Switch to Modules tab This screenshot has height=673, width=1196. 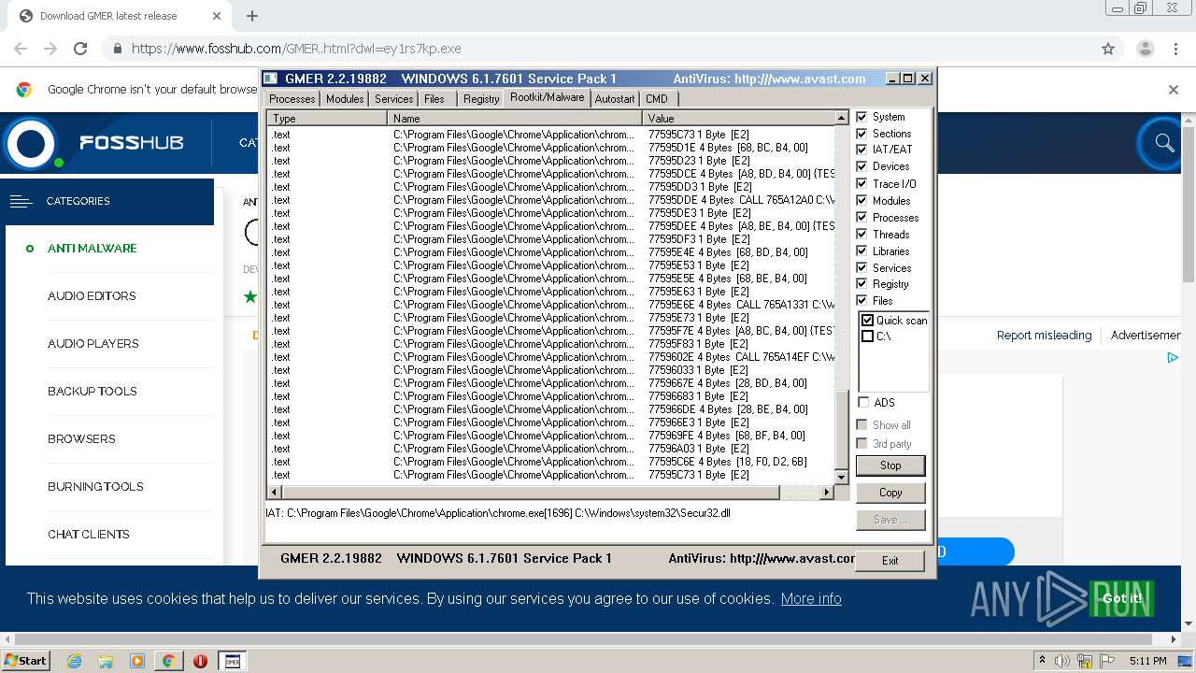pos(345,99)
